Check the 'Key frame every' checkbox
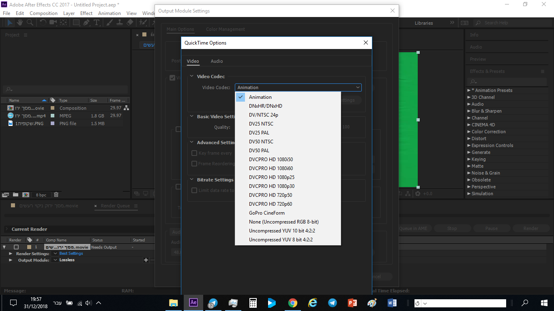554x311 pixels. pyautogui.click(x=194, y=153)
